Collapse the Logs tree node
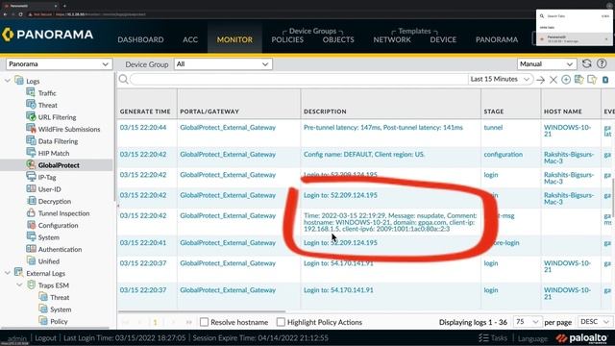The width and height of the screenshot is (615, 346). click(8, 81)
